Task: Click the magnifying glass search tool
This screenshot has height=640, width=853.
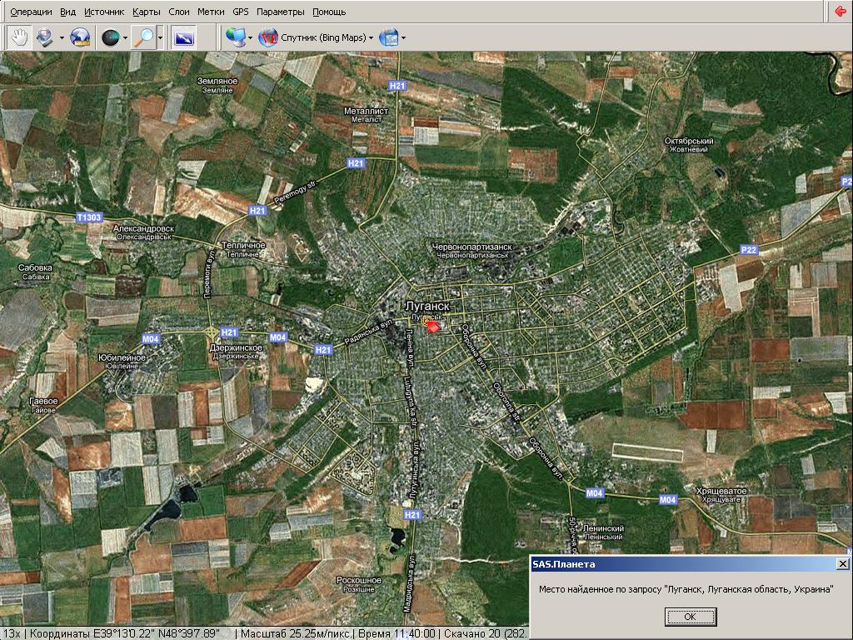Action: 144,37
